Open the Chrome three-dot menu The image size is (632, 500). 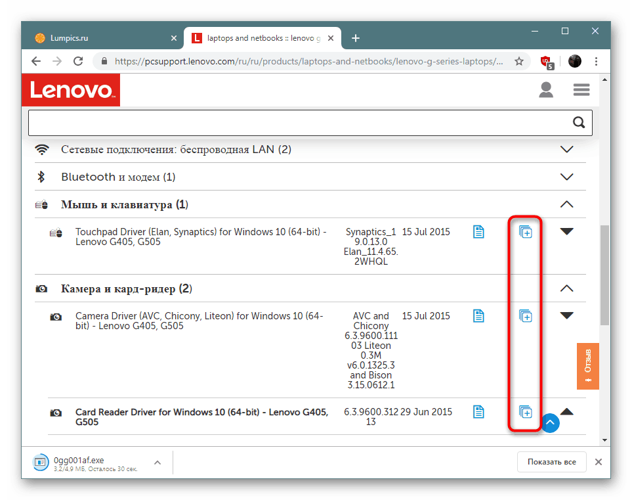pos(596,61)
